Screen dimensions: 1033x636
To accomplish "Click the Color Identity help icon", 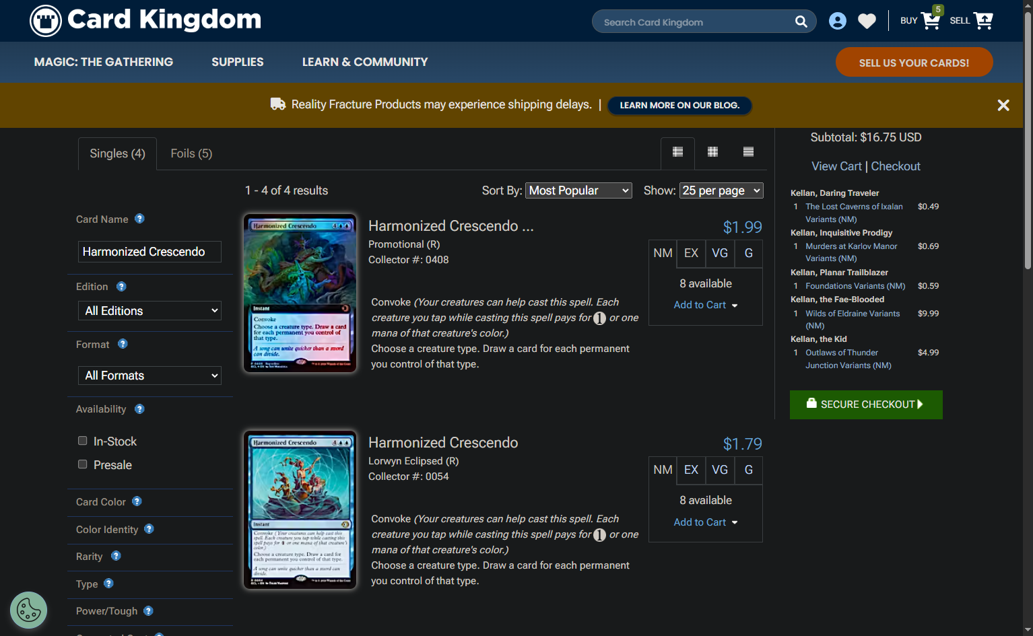I will pyautogui.click(x=149, y=529).
